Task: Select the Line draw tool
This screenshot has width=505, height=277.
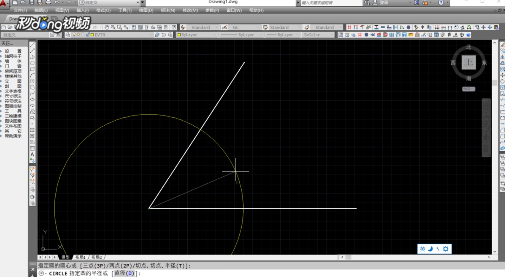Action: point(32,45)
